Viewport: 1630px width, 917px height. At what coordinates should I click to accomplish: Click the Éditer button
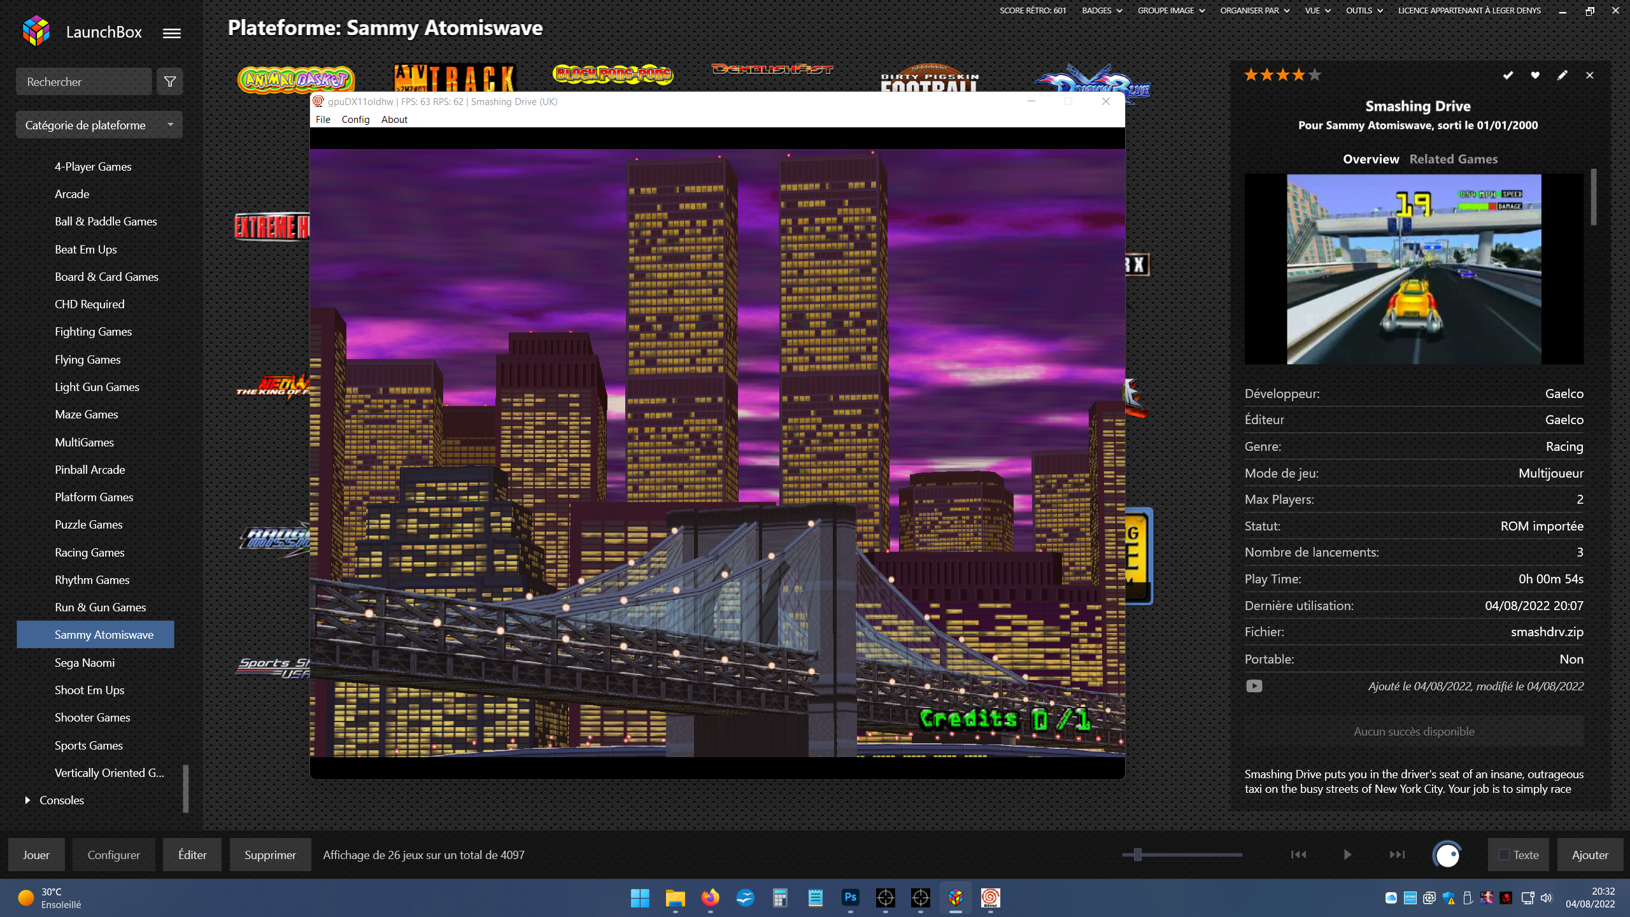click(192, 855)
